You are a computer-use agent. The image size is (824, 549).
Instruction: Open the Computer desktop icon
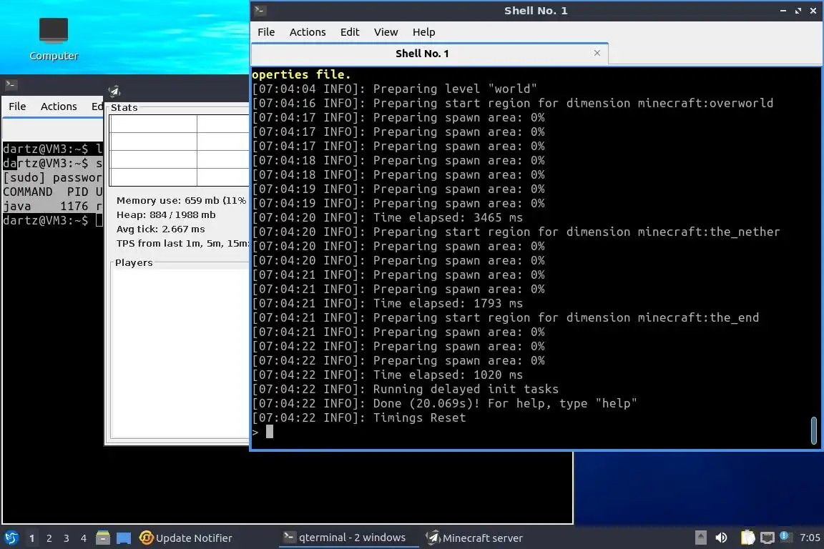[x=54, y=39]
